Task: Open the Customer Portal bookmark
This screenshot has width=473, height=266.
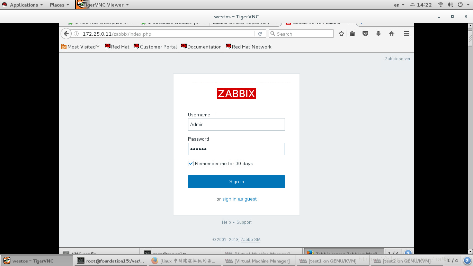Action: click(155, 47)
